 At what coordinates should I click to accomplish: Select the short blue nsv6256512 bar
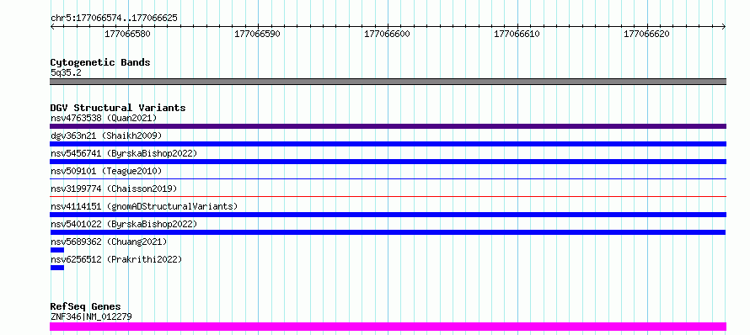57,268
